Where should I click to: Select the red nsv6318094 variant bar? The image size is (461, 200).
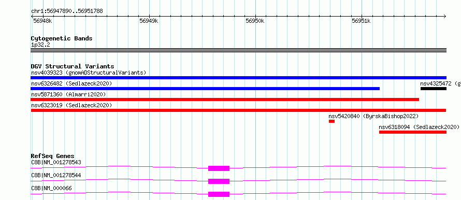click(x=413, y=132)
